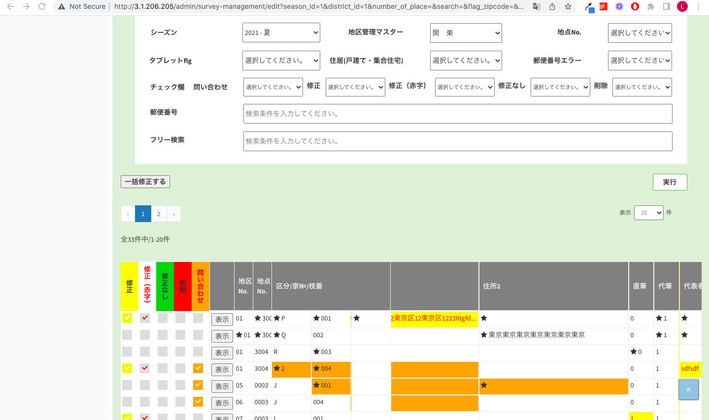This screenshot has height=420, width=709.
Task: Click 表示 button for row 06 0003 J
Action: [222, 403]
